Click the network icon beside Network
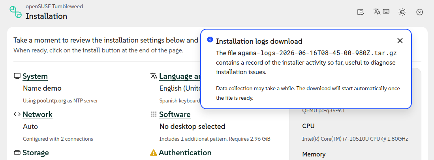 click(x=17, y=114)
